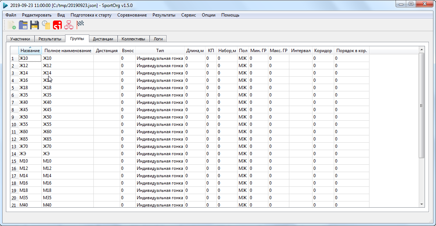Image resolution: width=436 pixels, height=226 pixels.
Task: Click the open file folder toolbar icon
Action: coord(23,25)
